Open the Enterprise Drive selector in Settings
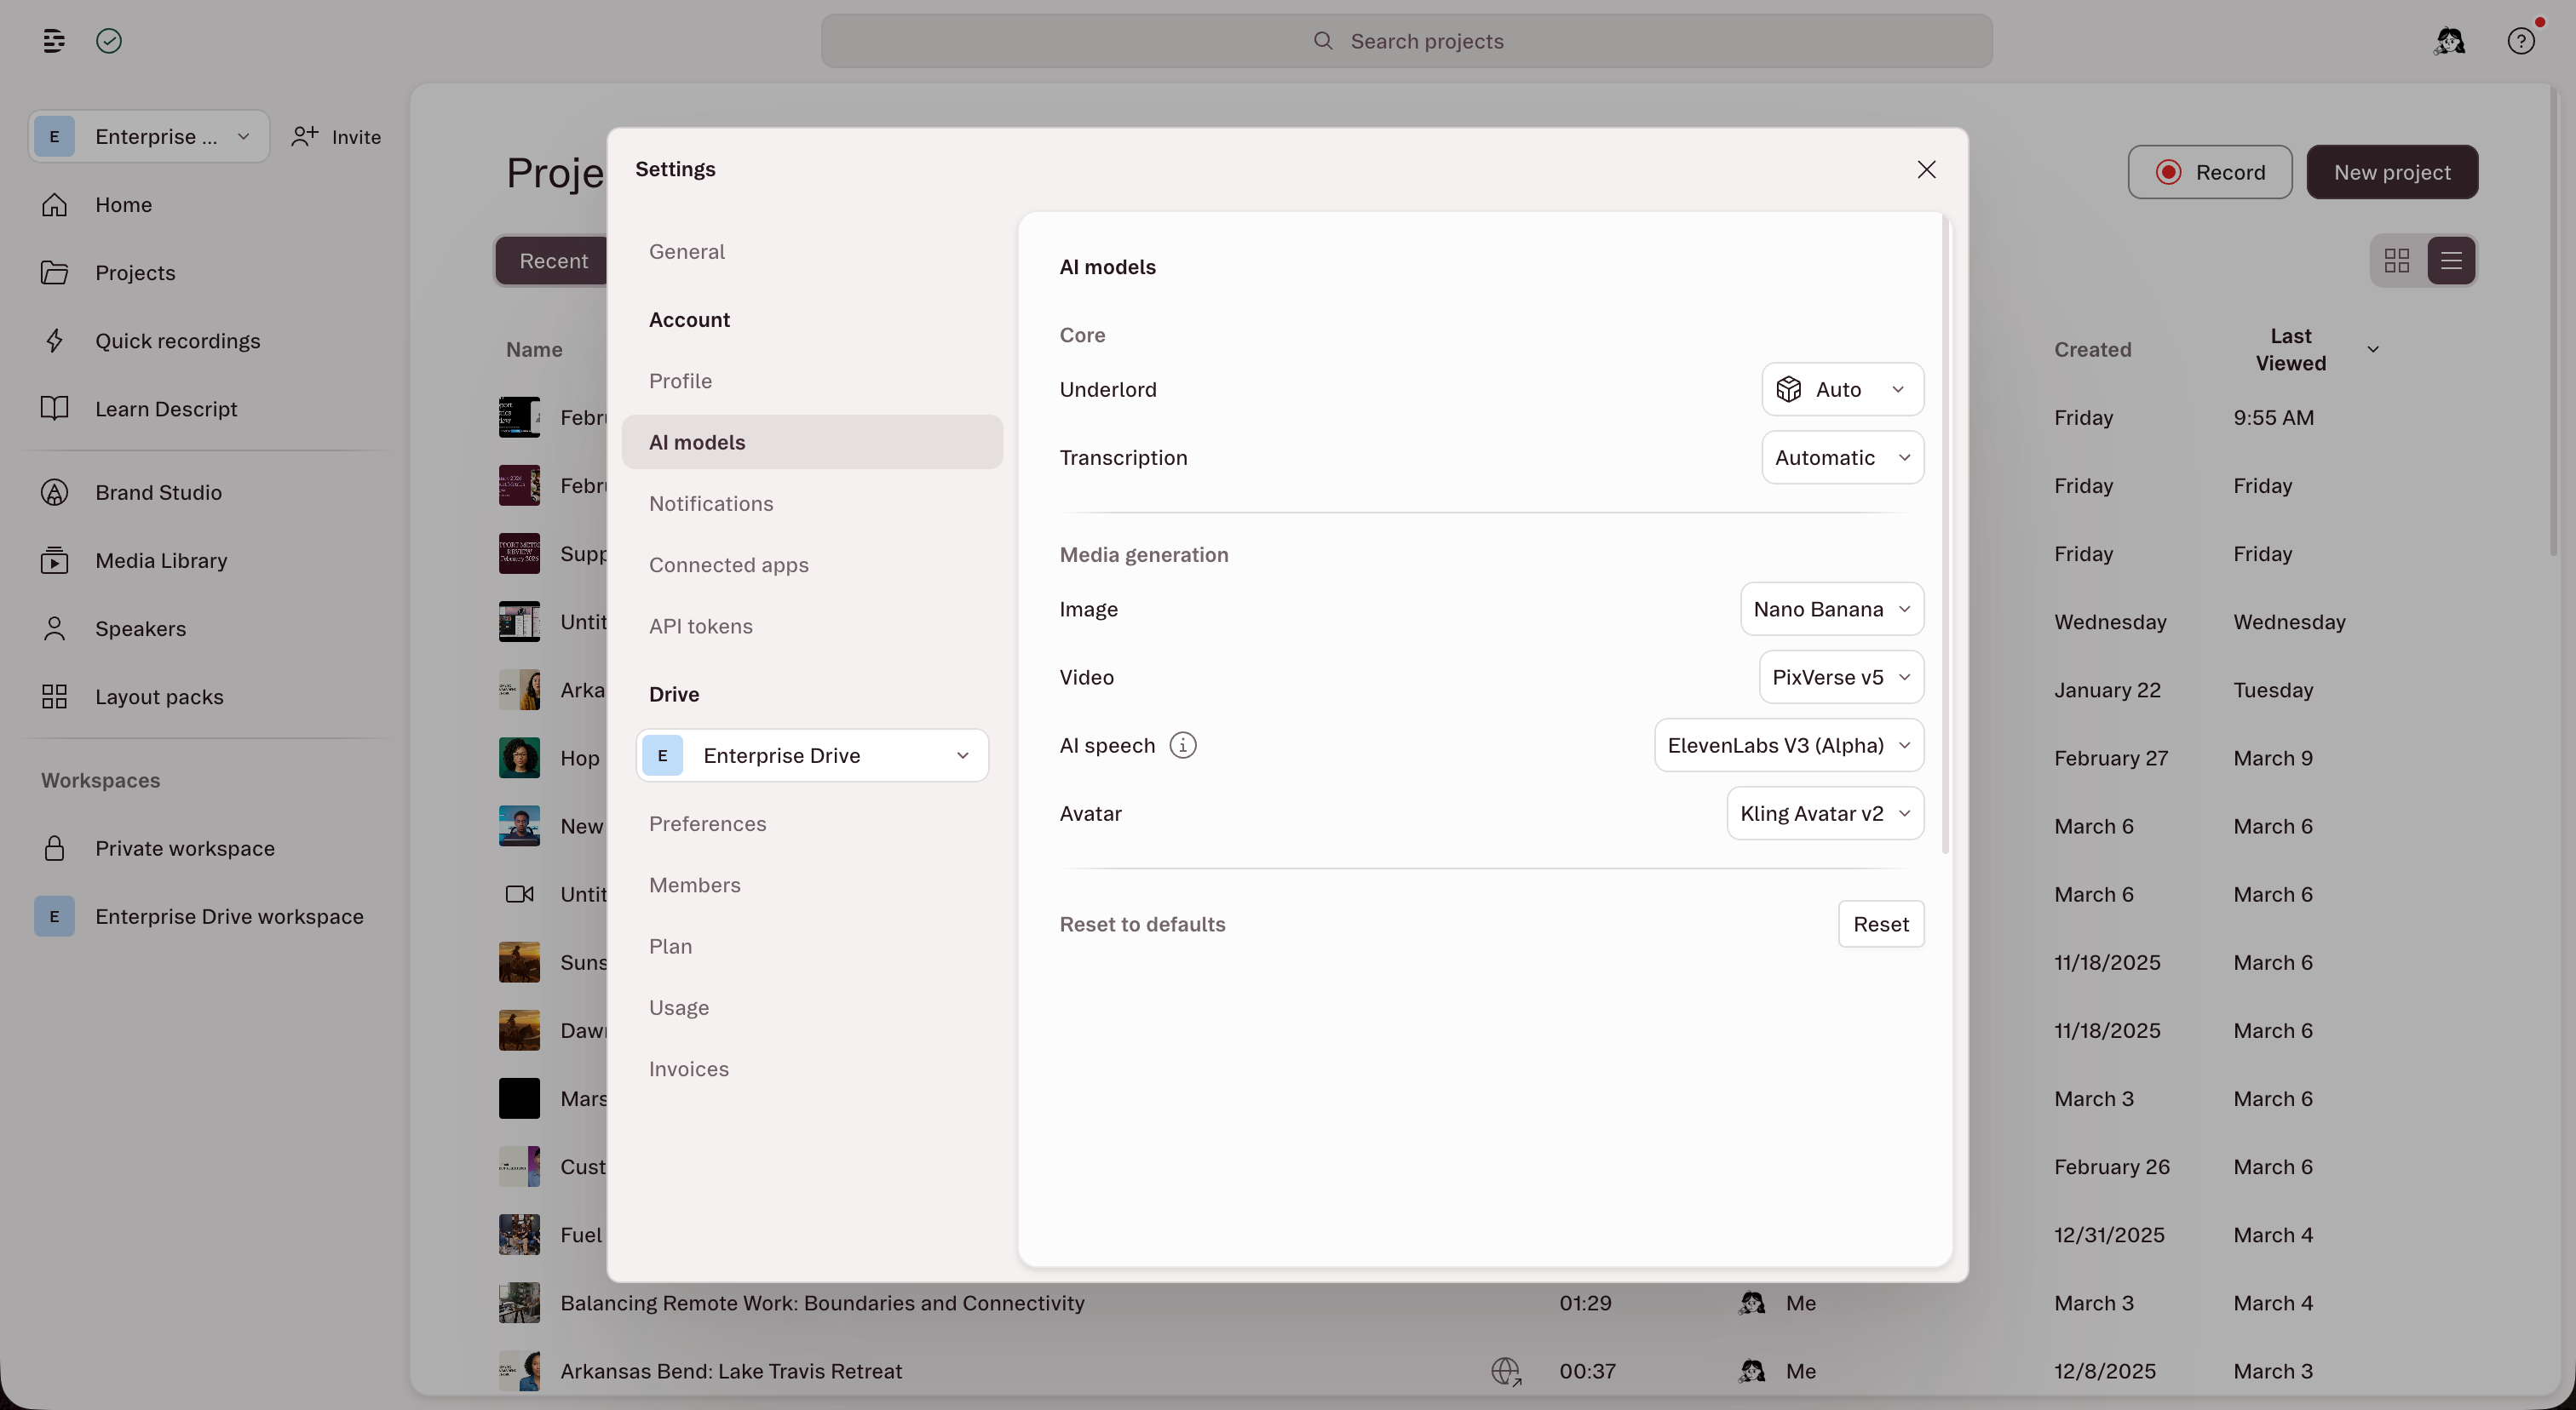Image resolution: width=2576 pixels, height=1410 pixels. (x=812, y=755)
